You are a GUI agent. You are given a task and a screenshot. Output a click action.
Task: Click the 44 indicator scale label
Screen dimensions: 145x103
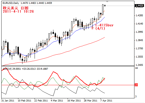pos(136,68)
